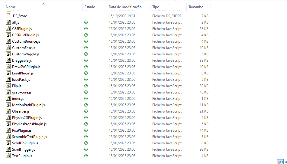Click the CustomBounce.js script icon
The image size is (287, 164).
(x=8, y=41)
